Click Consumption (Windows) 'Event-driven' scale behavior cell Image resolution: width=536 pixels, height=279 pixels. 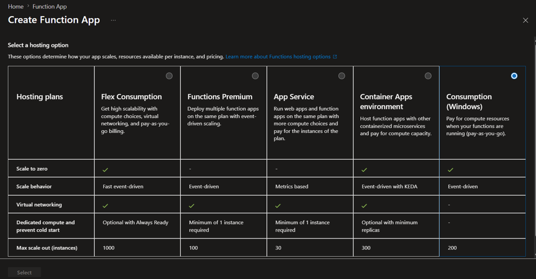(x=482, y=187)
